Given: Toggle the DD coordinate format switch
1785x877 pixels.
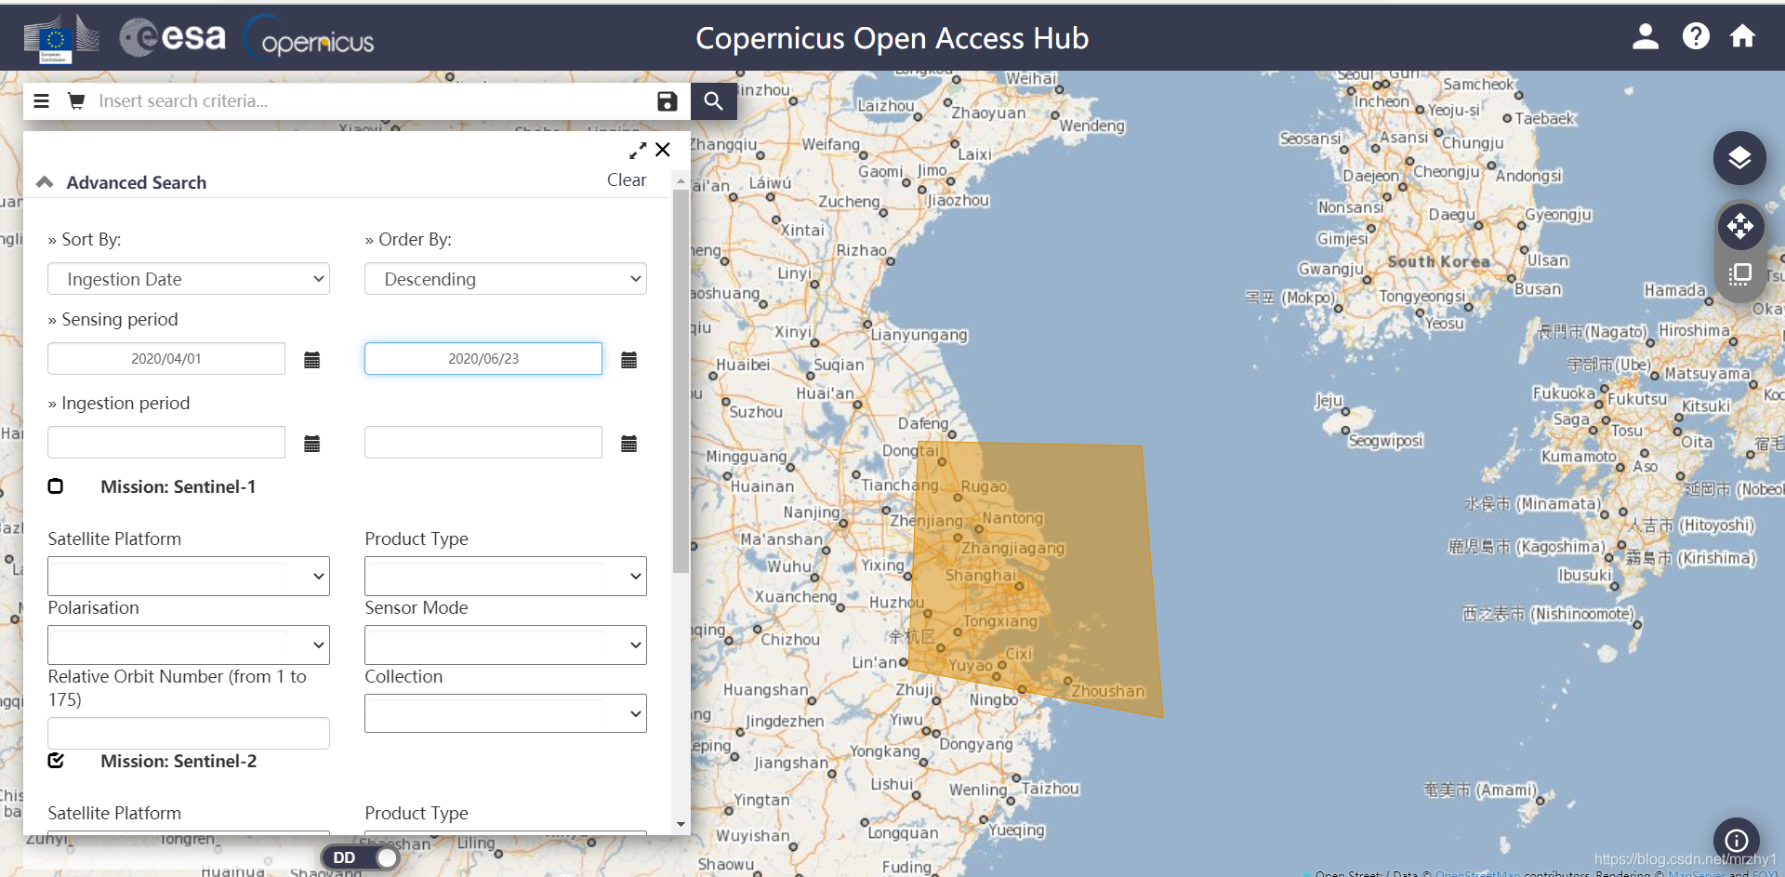Looking at the screenshot, I should click(x=362, y=857).
